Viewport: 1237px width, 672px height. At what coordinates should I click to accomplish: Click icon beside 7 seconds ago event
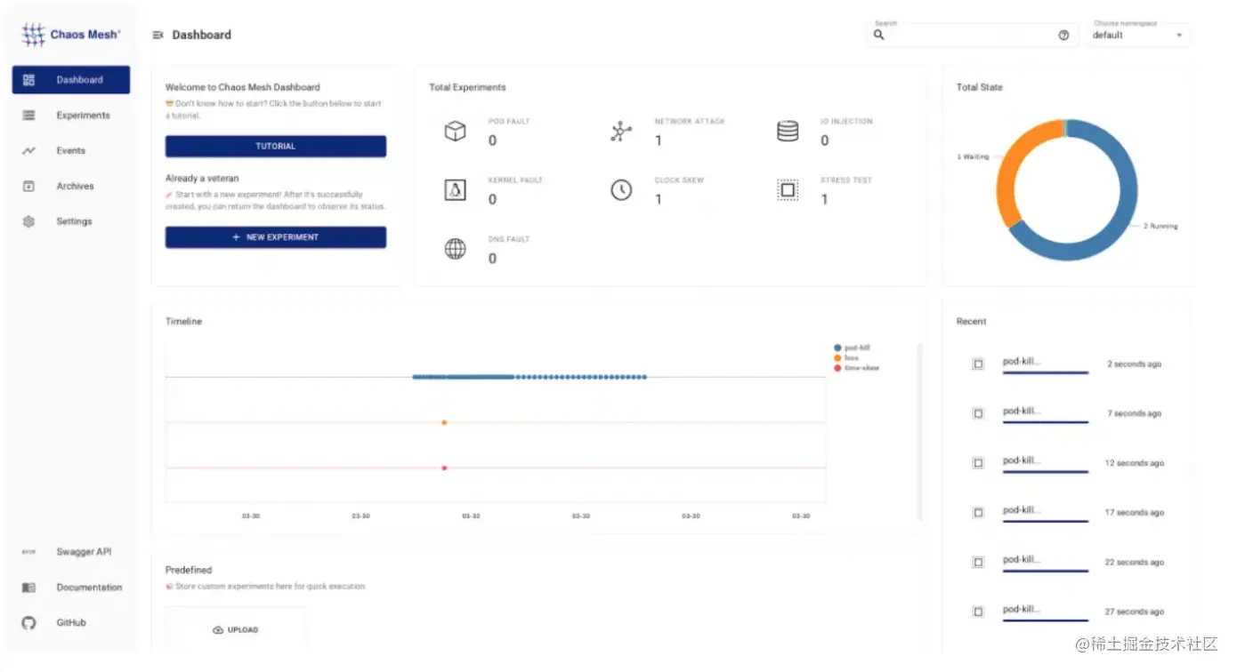[978, 413]
